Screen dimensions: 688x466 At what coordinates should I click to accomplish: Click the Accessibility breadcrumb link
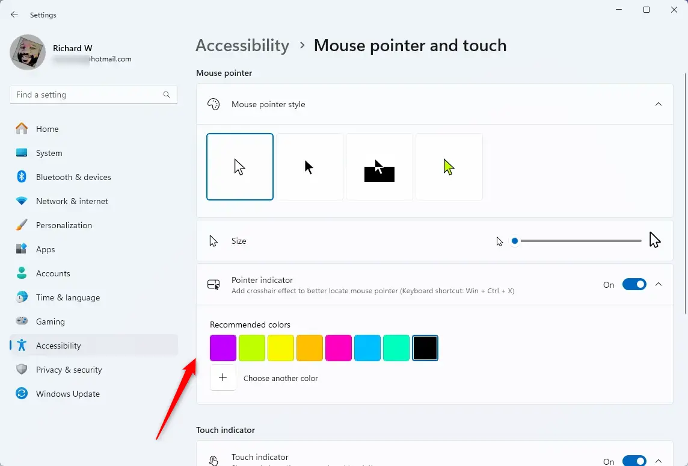(242, 45)
